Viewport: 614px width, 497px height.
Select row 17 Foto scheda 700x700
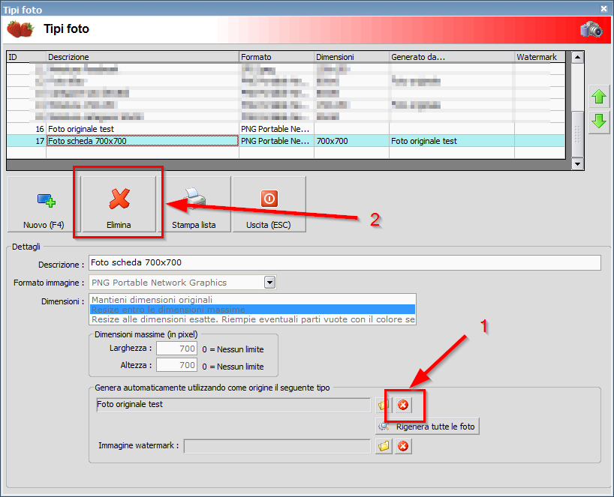coord(286,141)
